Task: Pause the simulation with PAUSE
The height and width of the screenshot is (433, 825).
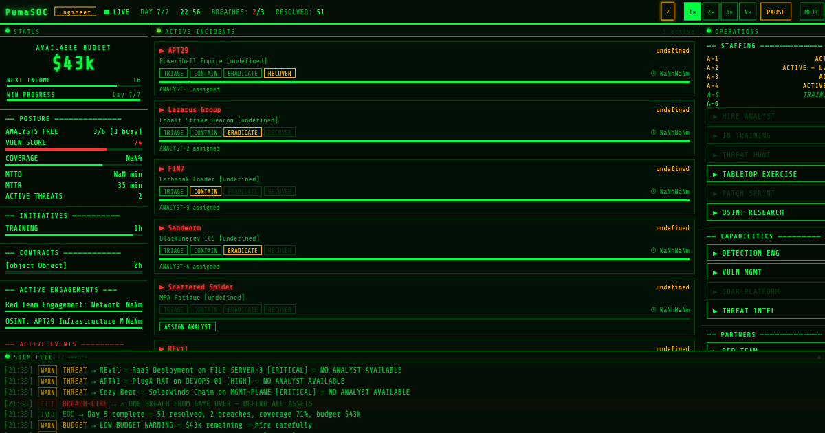Action: click(x=775, y=12)
